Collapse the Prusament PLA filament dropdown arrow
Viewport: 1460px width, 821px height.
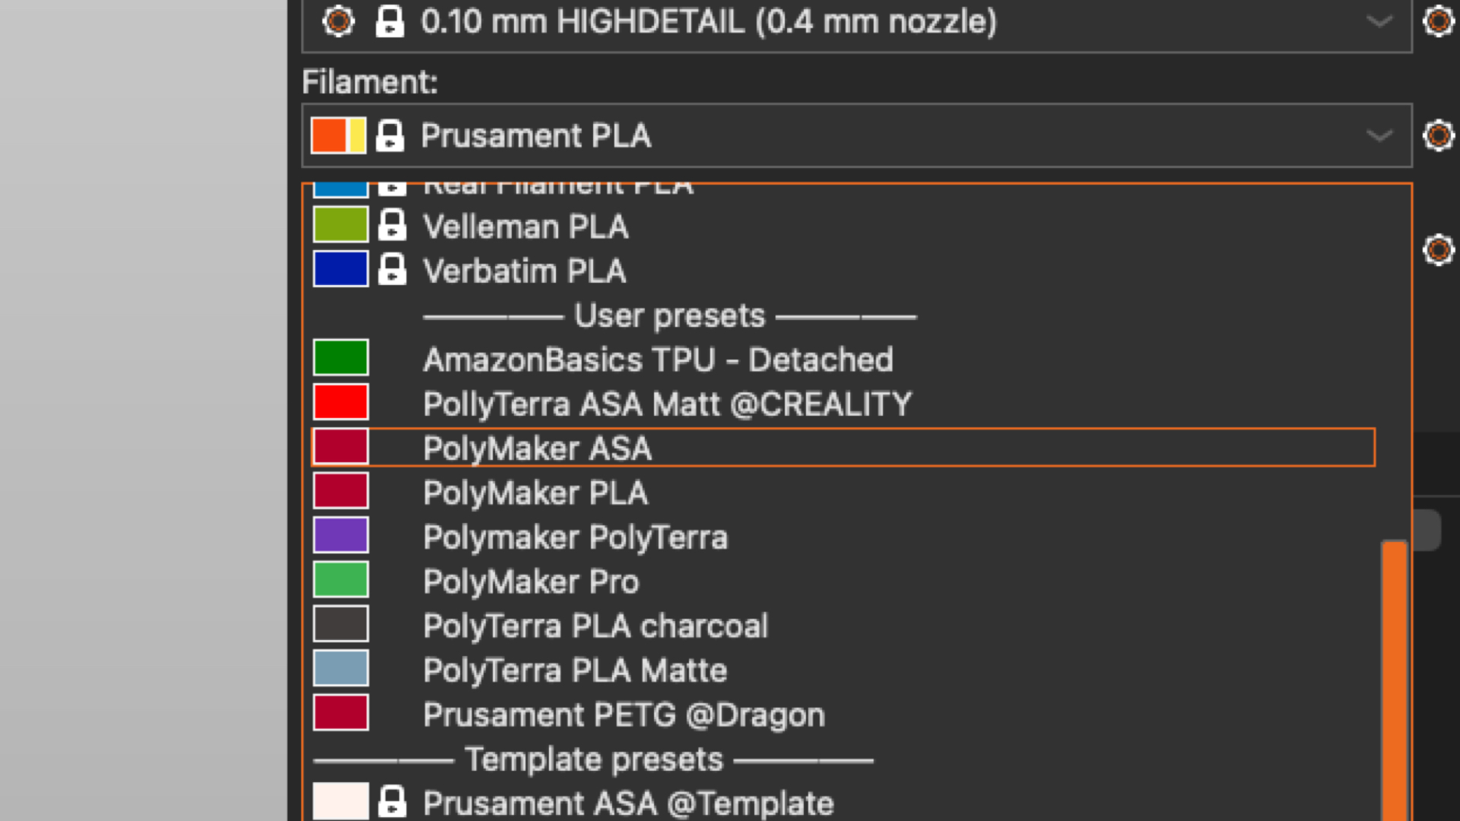[1379, 136]
